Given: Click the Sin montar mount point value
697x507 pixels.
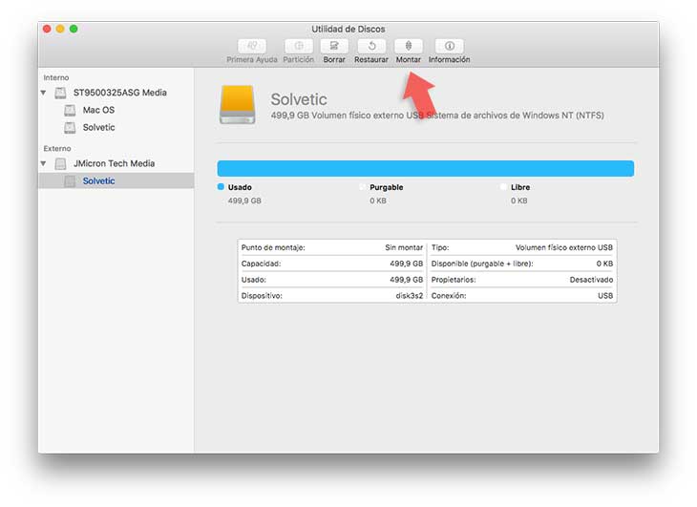Looking at the screenshot, I should (x=404, y=247).
